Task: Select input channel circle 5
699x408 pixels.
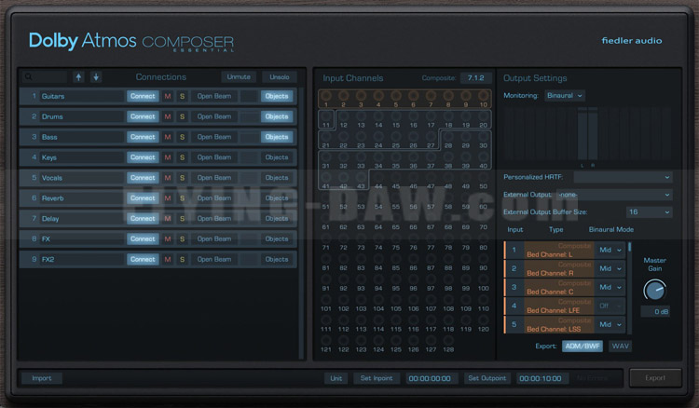Action: (396, 96)
